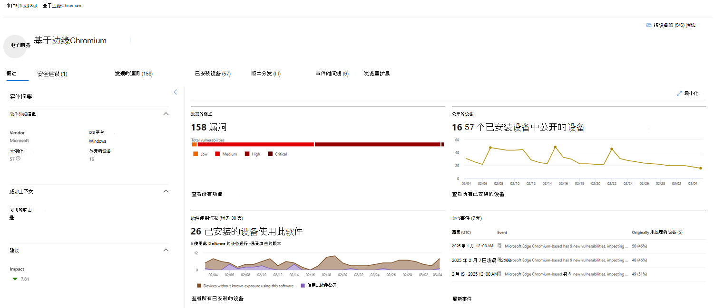Open view all vulnerabilities link
Image resolution: width=714 pixels, height=308 pixels.
coord(207,194)
